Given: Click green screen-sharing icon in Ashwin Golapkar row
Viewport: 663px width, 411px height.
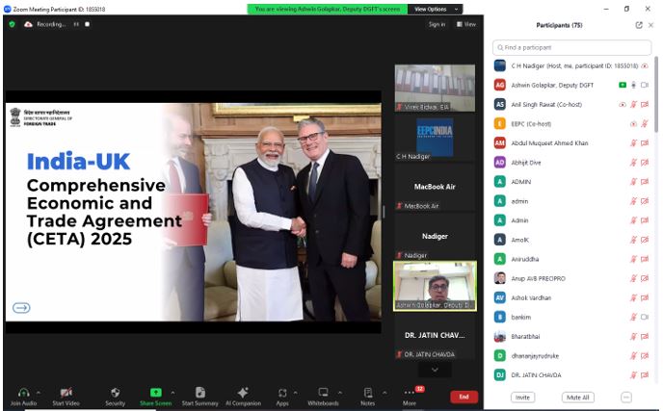Looking at the screenshot, I should pos(623,85).
